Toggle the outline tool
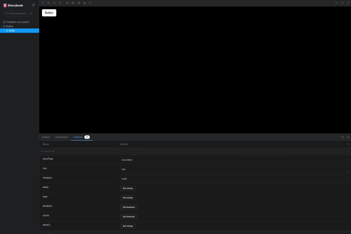351x234 pixels. pos(90,3)
